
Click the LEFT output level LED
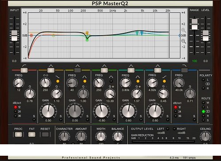168,129
